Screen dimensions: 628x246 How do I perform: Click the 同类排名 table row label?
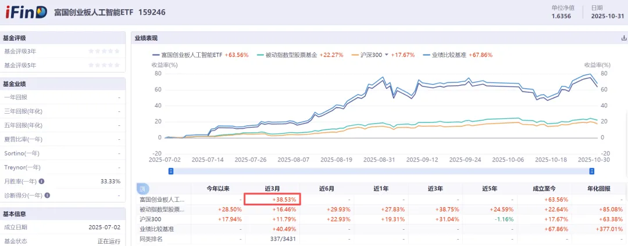pyautogui.click(x=151, y=239)
